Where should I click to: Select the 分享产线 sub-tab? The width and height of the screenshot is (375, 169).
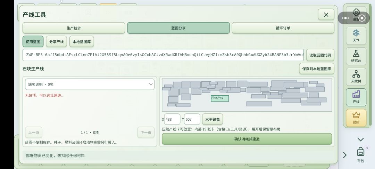(x=57, y=41)
